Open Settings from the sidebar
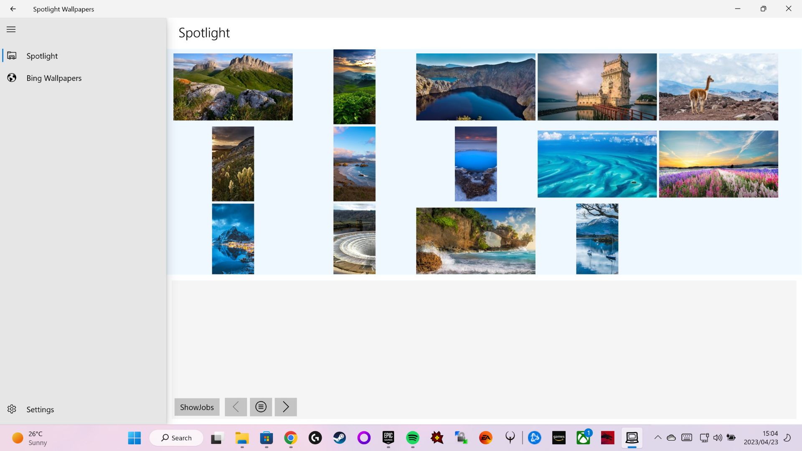This screenshot has height=451, width=802. pos(40,409)
